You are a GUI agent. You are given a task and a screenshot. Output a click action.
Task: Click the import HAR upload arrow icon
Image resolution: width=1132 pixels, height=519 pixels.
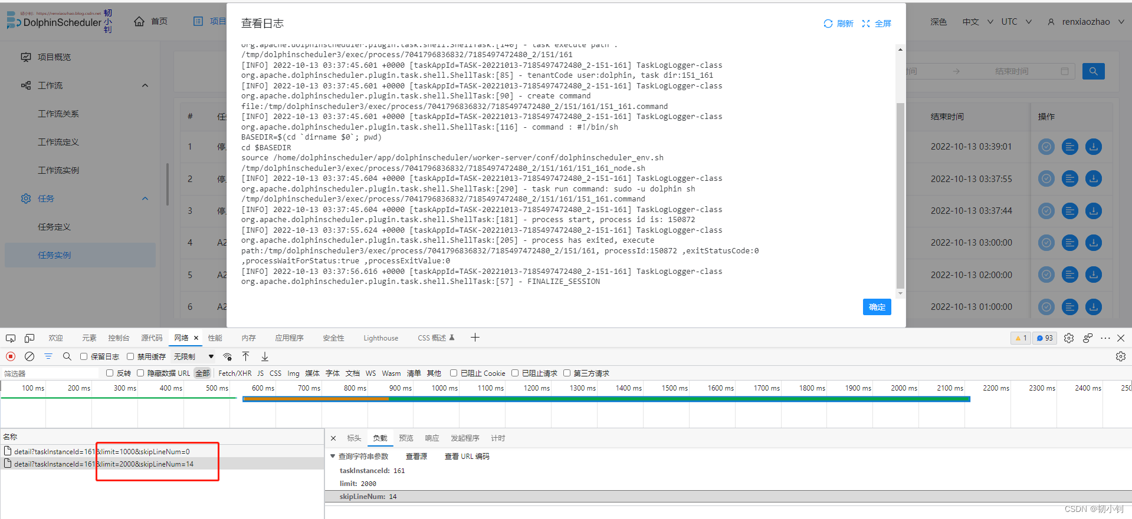246,356
